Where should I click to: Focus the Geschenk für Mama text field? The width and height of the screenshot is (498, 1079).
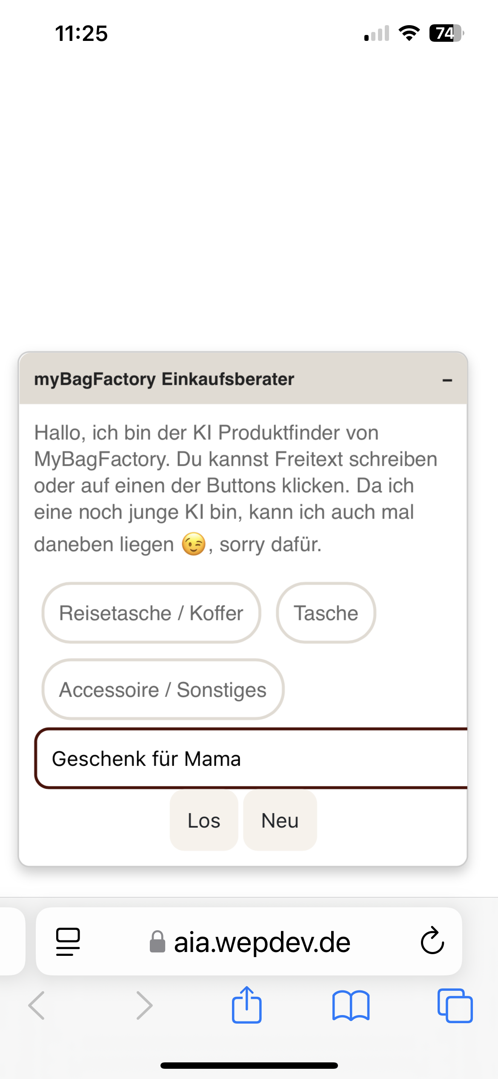[x=251, y=759]
